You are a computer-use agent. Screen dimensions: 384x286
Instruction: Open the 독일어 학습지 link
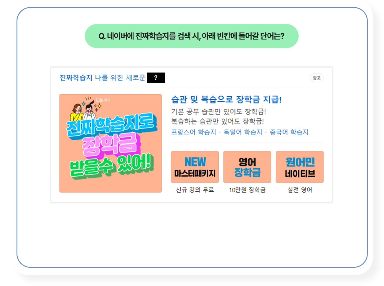[243, 132]
